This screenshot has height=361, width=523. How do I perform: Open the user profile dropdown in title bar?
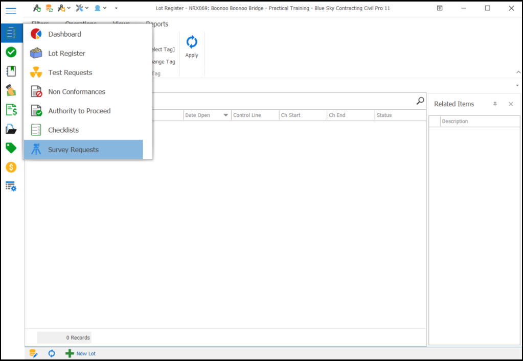click(x=100, y=8)
